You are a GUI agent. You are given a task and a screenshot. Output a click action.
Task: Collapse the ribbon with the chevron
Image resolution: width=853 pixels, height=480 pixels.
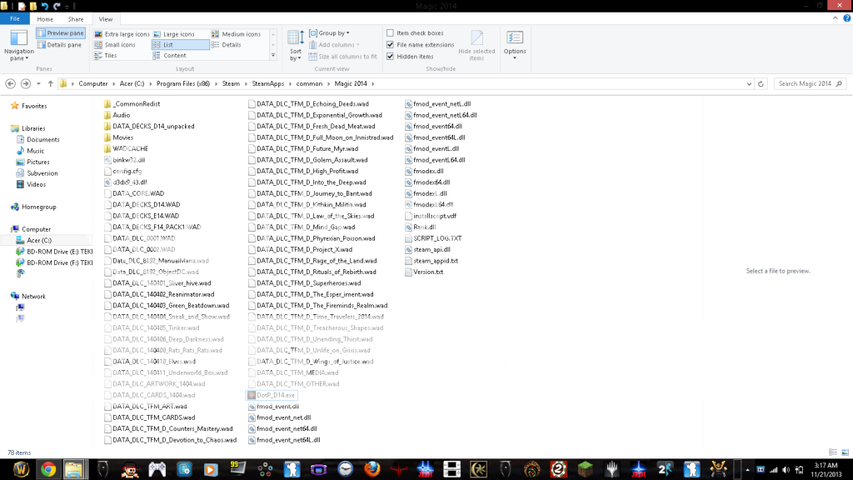coord(835,18)
